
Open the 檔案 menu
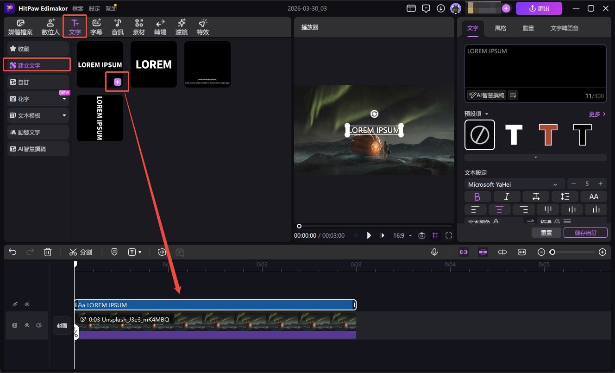pos(78,8)
